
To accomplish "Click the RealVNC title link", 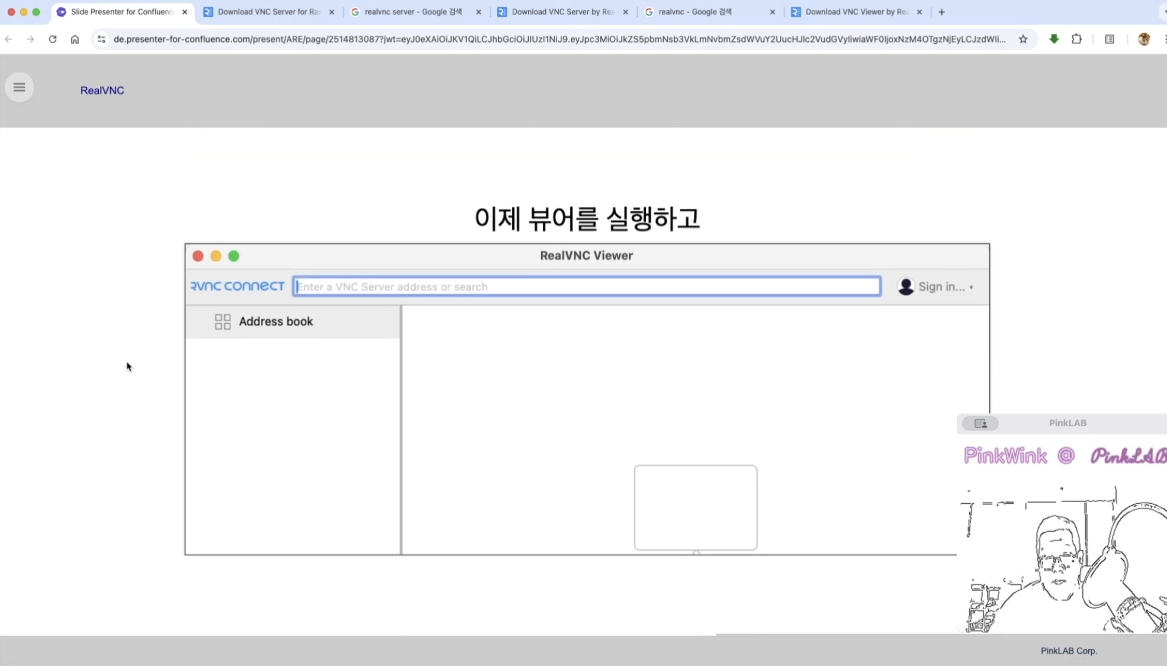I will tap(102, 91).
